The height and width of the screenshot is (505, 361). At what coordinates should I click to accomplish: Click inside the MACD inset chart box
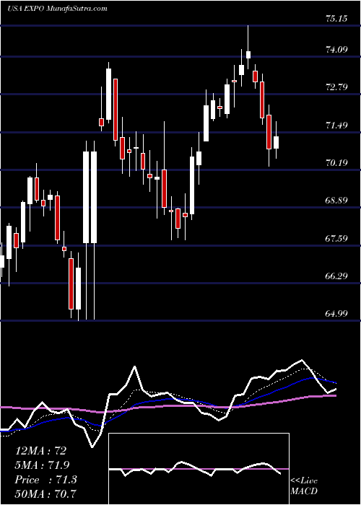pos(199,469)
